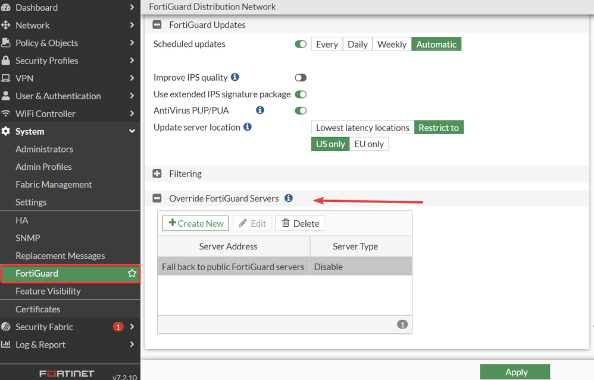Select Weekly update schedule

(x=392, y=44)
